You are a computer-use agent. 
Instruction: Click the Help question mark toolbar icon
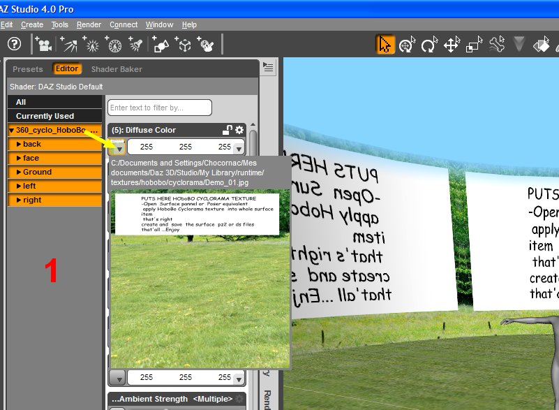click(x=14, y=44)
